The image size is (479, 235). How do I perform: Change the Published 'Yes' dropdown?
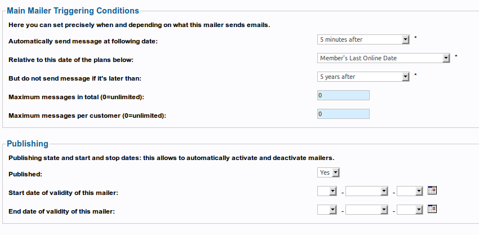(329, 172)
